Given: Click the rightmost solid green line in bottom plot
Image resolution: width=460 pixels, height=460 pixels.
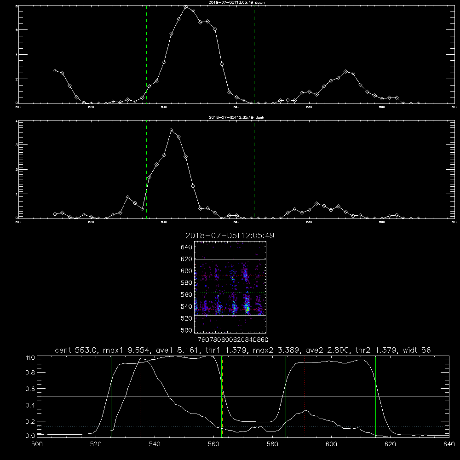Looking at the screenshot, I should [x=375, y=397].
